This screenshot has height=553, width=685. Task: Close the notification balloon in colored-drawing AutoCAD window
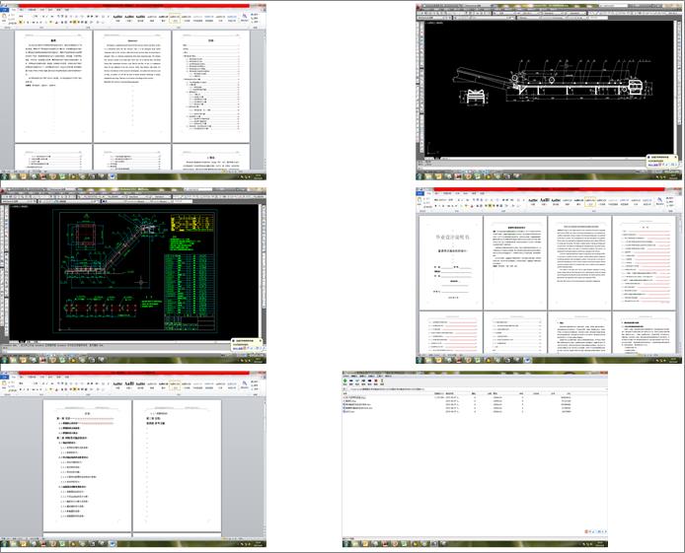pyautogui.click(x=261, y=341)
